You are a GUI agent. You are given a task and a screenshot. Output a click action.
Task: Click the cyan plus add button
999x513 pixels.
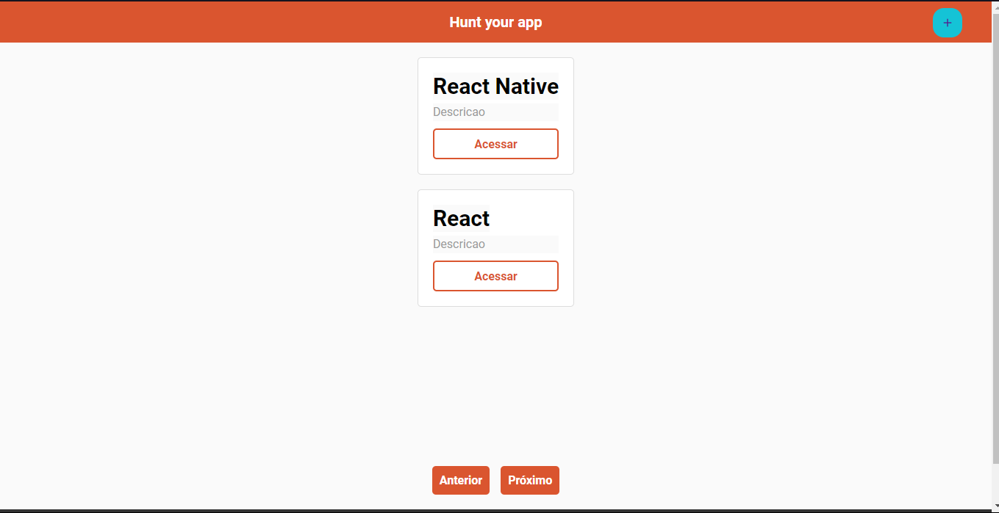point(947,23)
